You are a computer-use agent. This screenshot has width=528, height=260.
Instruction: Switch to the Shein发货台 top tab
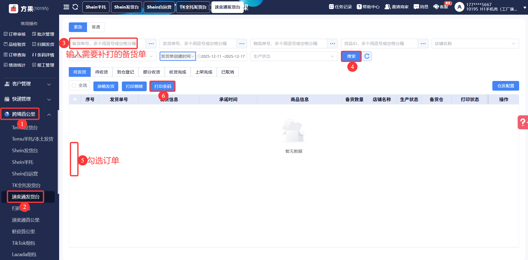tap(127, 7)
